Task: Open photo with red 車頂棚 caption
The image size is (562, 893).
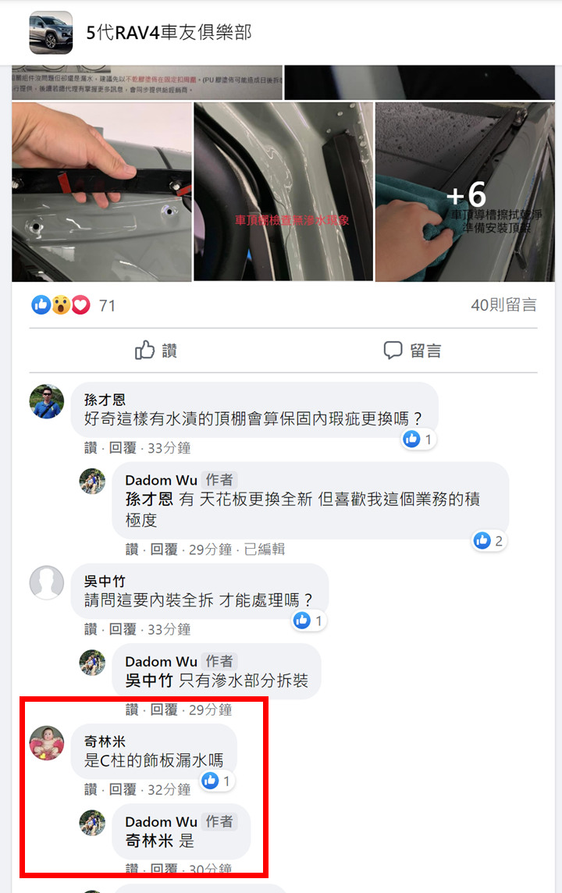Action: tap(283, 192)
